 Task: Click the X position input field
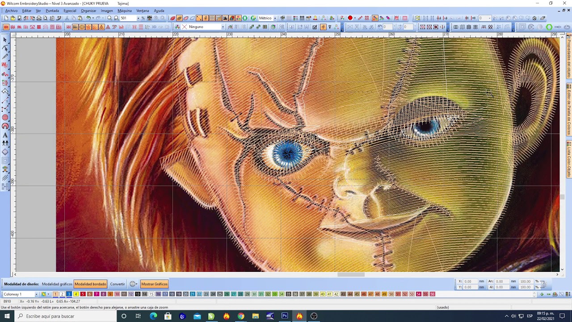tap(470, 281)
